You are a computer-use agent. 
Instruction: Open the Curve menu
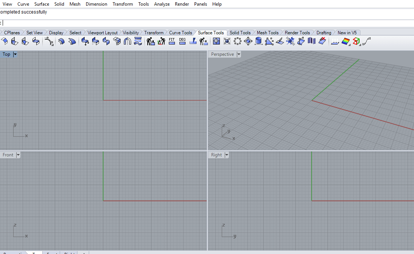(23, 4)
